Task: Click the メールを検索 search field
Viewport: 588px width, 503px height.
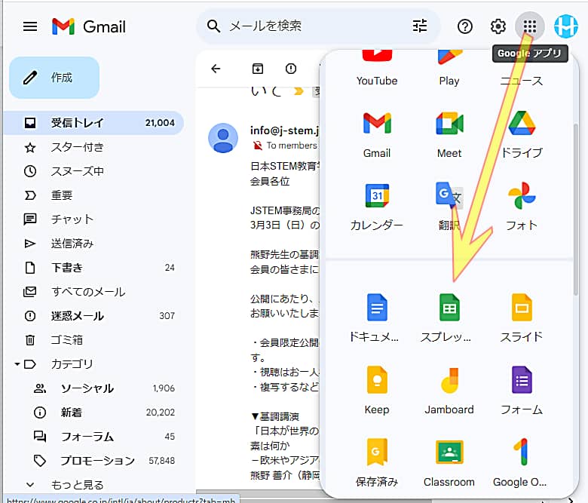Action: 318,26
